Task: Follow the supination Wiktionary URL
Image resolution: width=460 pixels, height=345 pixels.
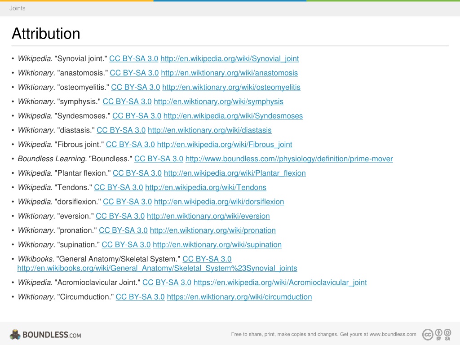Action: (x=217, y=245)
